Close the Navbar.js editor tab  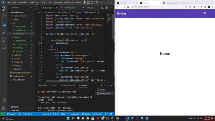click(56, 8)
